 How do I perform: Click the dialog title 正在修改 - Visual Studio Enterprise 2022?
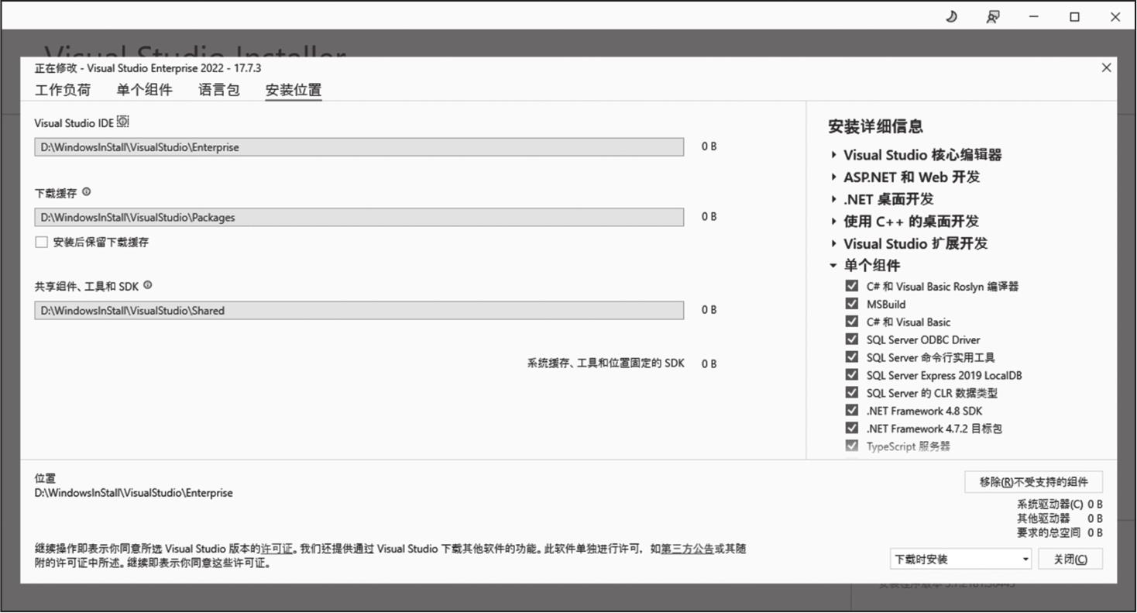coord(148,68)
